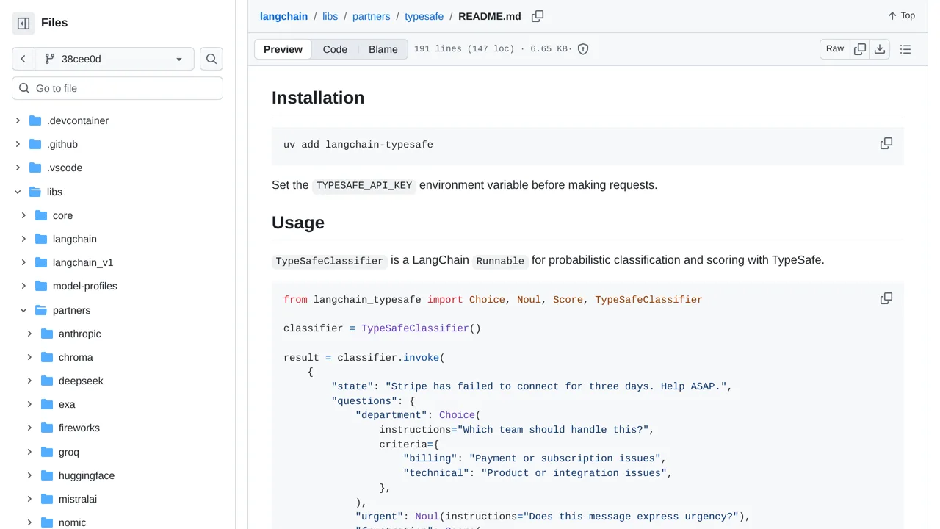Click the Raw button
This screenshot has height=529, width=940.
click(x=835, y=49)
